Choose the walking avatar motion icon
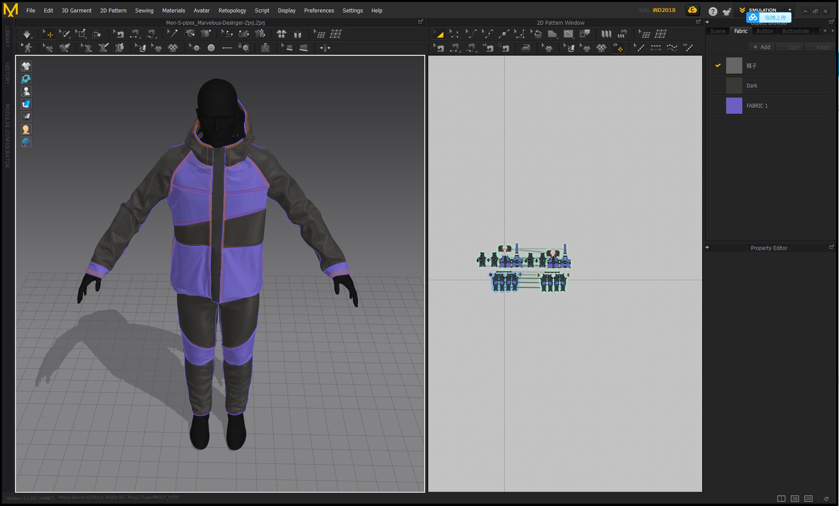839x506 pixels. (27, 48)
